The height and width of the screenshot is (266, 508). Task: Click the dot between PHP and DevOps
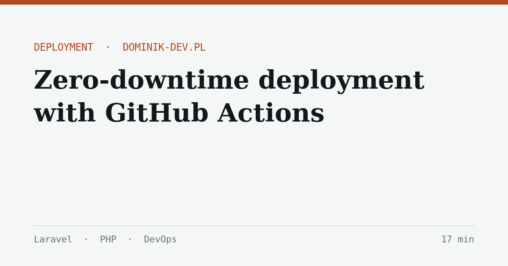click(130, 239)
